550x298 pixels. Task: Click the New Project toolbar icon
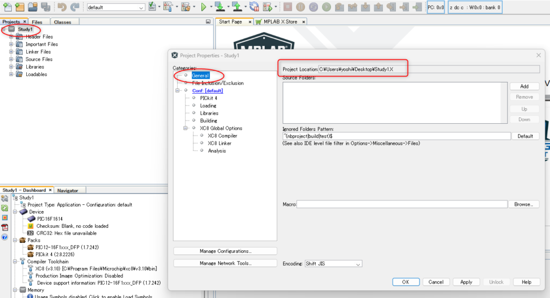tap(20, 8)
